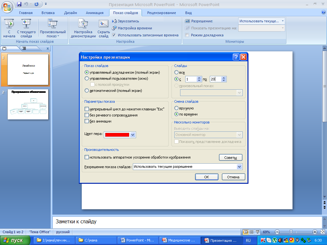The image size is (327, 245).
Task: Increase the 'с' slide number spinner
Action: tap(199, 78)
